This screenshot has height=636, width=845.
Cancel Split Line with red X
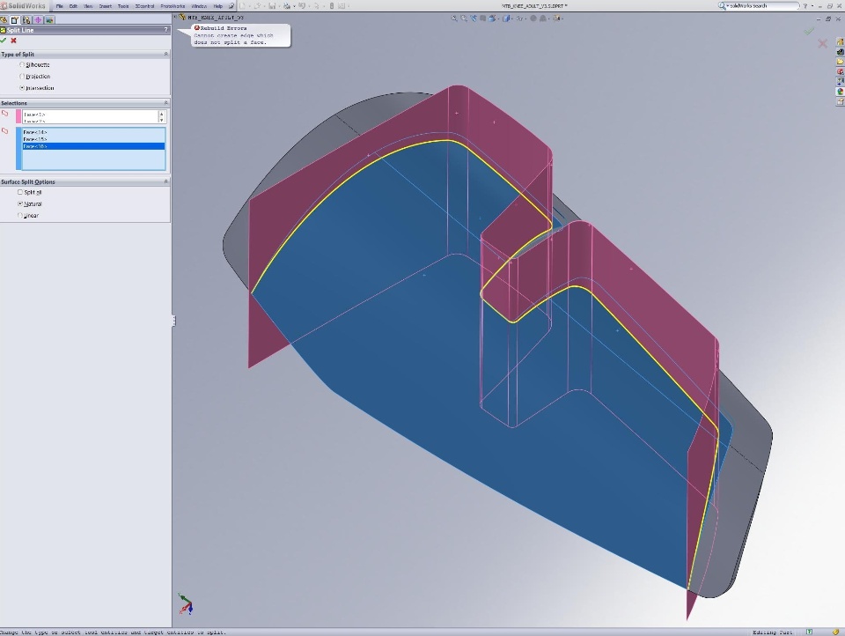click(13, 41)
